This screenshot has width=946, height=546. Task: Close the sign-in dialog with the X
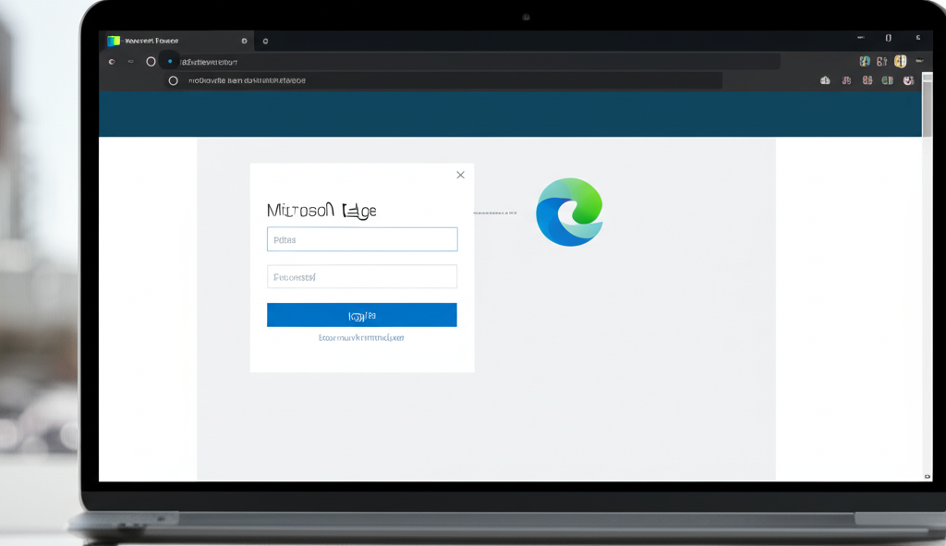(x=460, y=175)
